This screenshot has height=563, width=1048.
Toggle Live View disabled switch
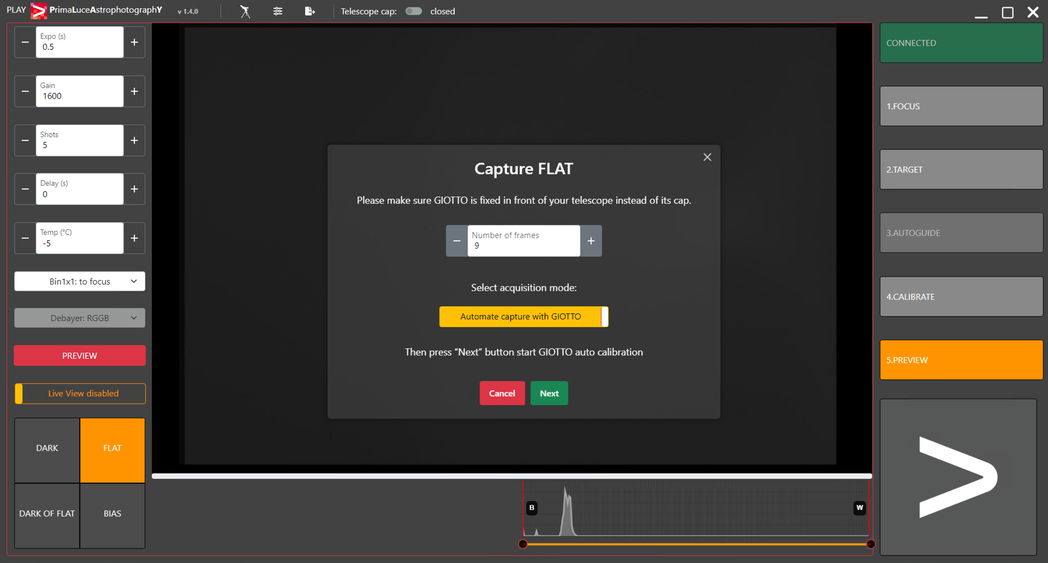click(80, 393)
